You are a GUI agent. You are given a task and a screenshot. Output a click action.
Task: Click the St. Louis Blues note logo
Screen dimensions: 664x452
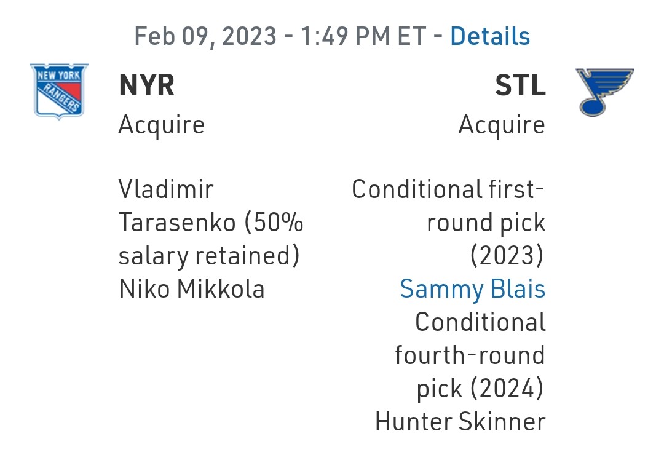(x=605, y=92)
